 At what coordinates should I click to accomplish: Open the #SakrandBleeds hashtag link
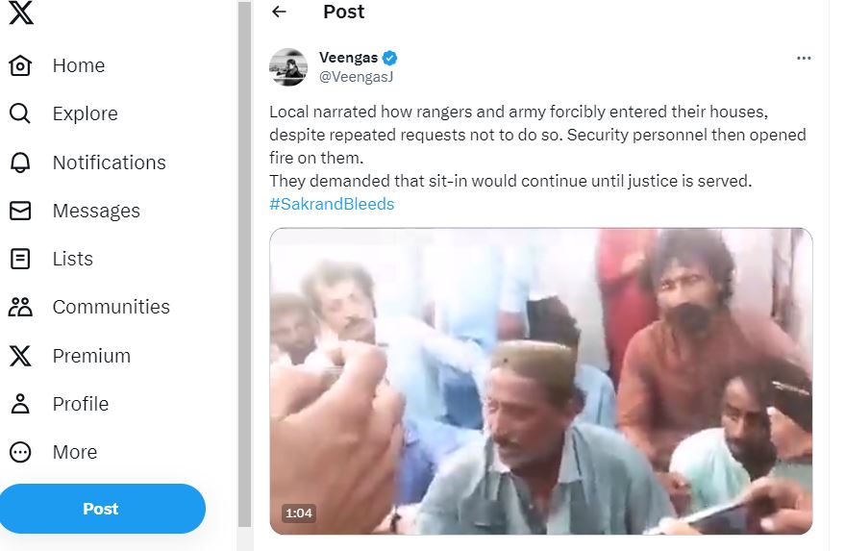click(332, 204)
